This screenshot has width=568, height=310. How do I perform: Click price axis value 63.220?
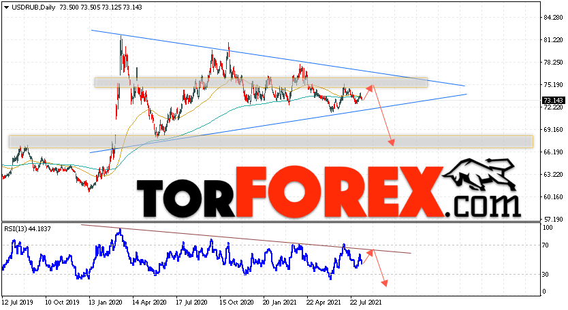click(x=553, y=174)
